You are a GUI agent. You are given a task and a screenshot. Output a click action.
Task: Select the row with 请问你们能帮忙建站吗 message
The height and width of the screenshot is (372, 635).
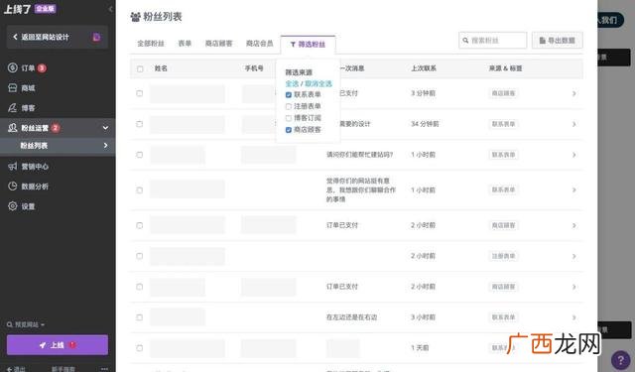(140, 155)
